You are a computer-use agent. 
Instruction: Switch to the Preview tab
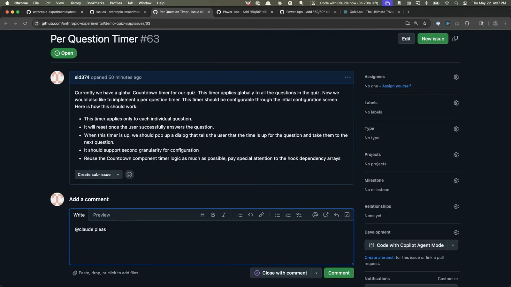(102, 215)
